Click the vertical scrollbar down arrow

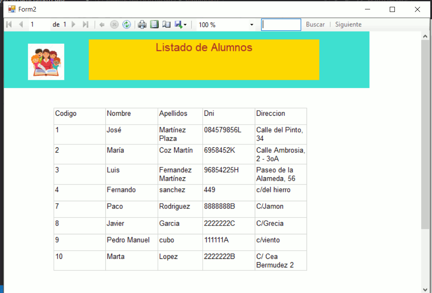click(x=425, y=289)
